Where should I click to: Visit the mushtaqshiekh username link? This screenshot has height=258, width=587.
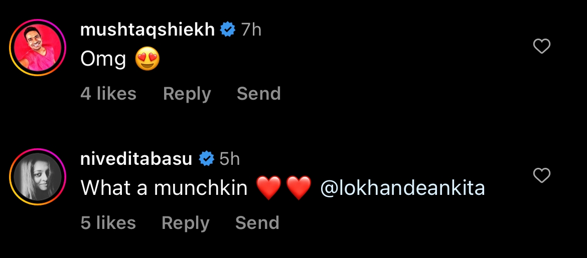(148, 30)
